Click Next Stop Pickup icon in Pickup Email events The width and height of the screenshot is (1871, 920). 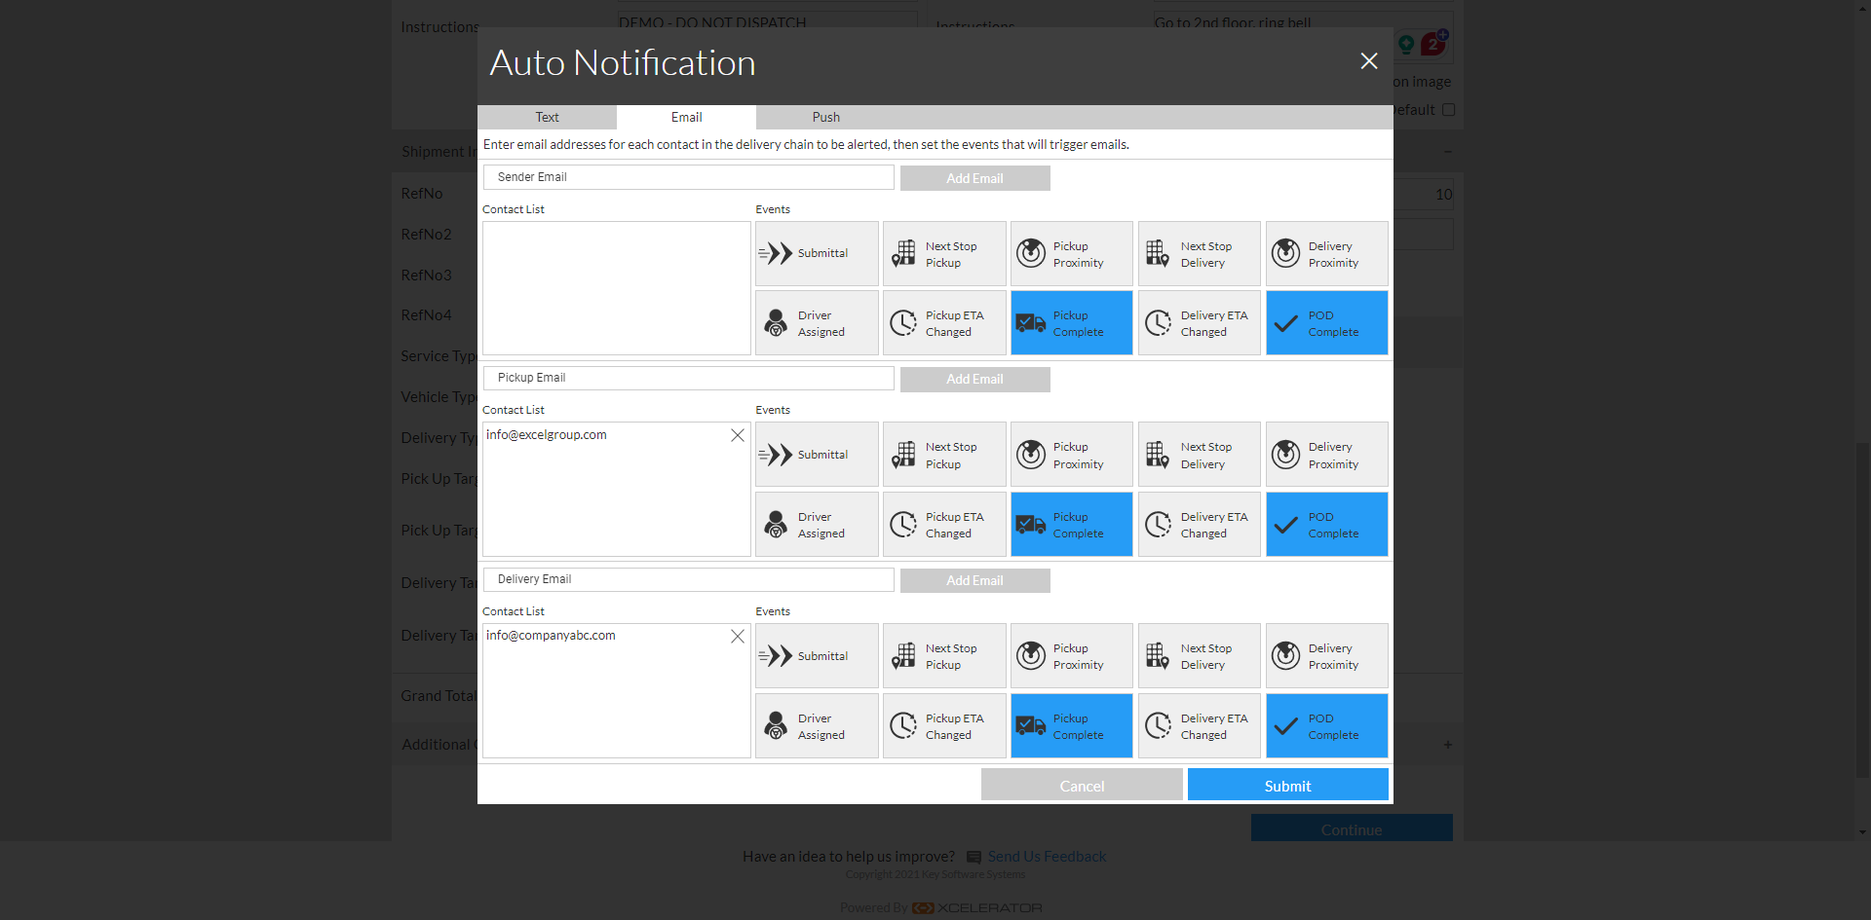point(903,455)
